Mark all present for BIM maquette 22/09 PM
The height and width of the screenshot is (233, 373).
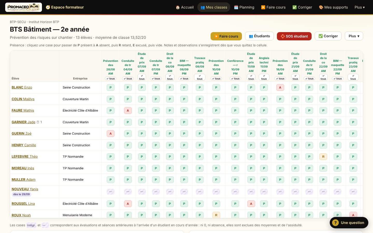click(338, 79)
